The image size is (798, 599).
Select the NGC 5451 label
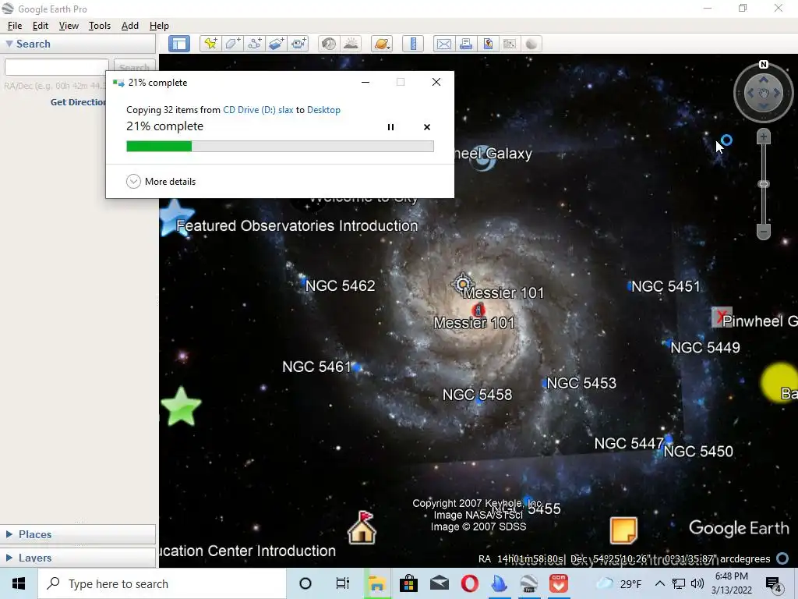click(666, 286)
